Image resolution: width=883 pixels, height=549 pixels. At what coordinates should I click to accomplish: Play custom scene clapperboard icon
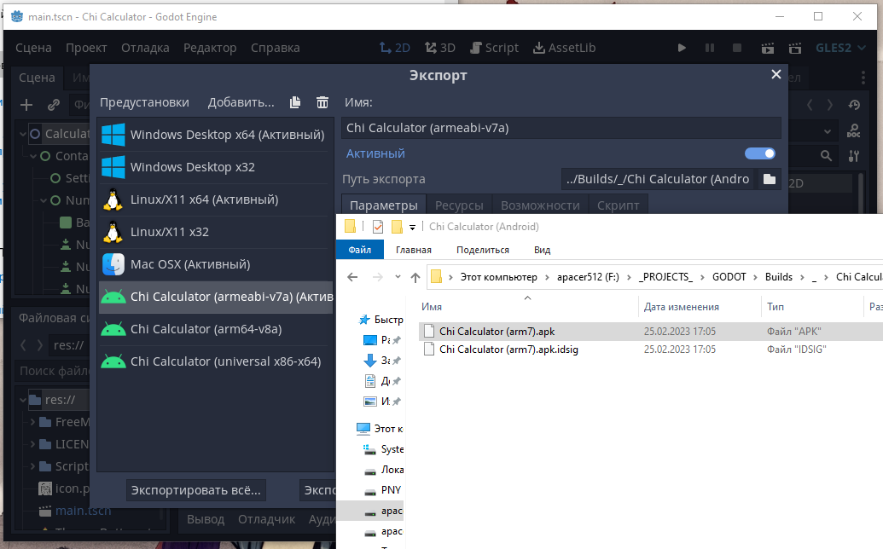794,48
